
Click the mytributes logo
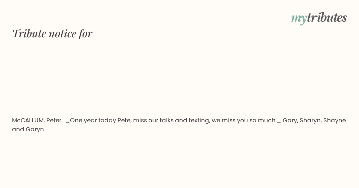[x=319, y=18]
